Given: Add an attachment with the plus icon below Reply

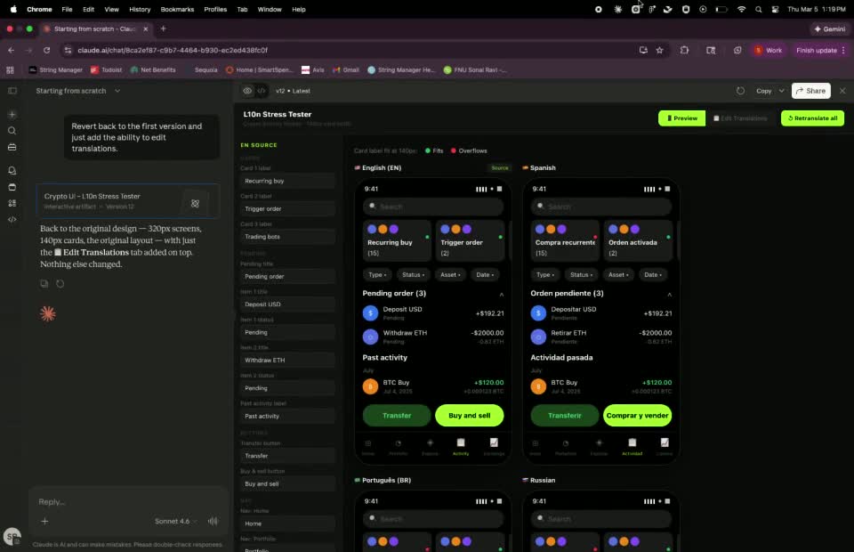Looking at the screenshot, I should (44, 521).
